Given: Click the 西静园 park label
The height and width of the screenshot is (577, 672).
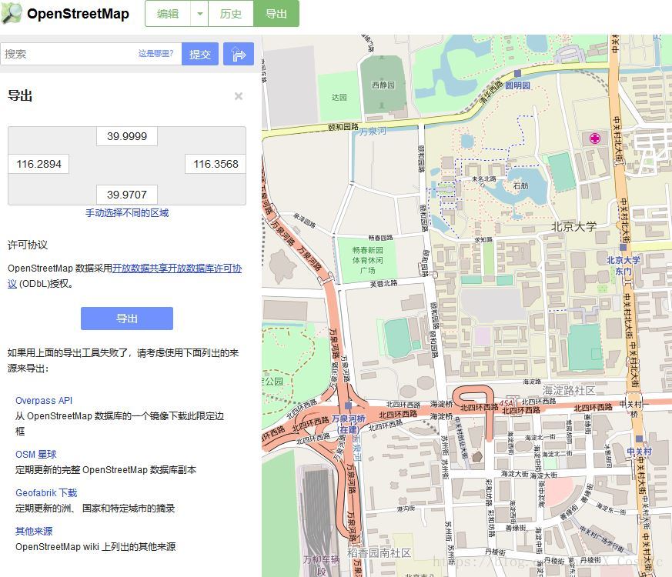Looking at the screenshot, I should [x=383, y=85].
